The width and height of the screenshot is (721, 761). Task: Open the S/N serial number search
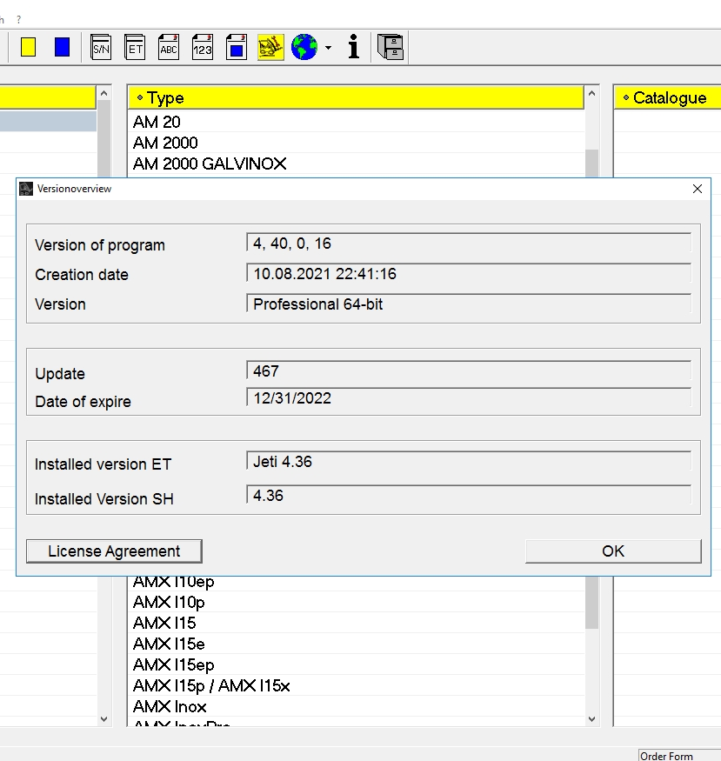tap(101, 47)
